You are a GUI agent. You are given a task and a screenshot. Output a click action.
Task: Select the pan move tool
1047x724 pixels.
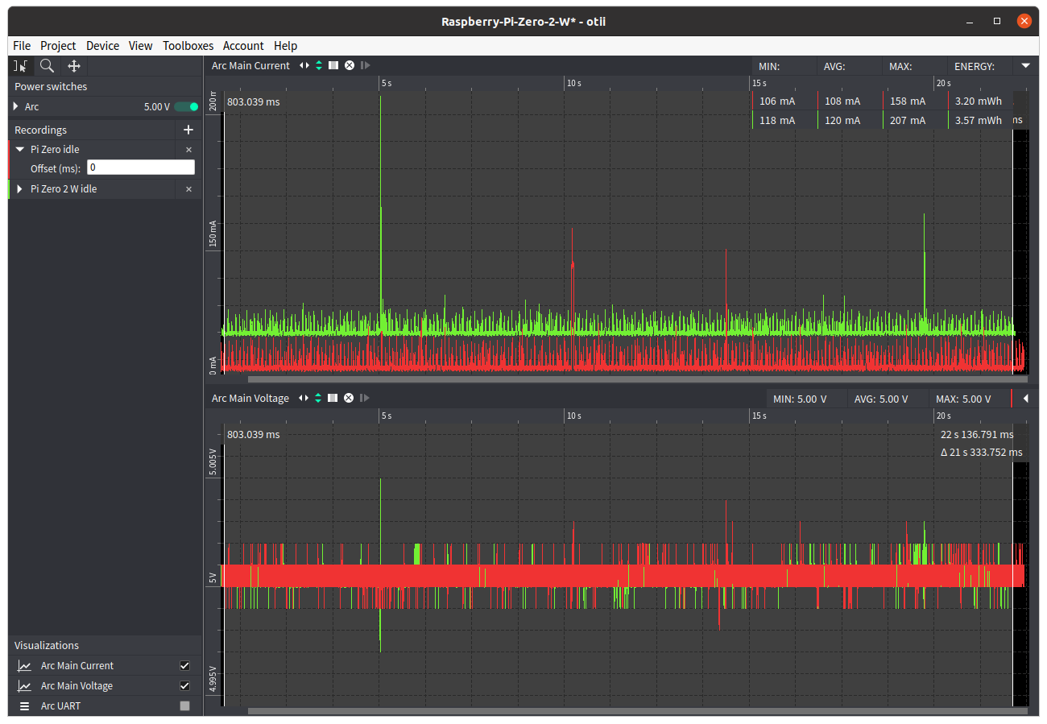point(74,66)
